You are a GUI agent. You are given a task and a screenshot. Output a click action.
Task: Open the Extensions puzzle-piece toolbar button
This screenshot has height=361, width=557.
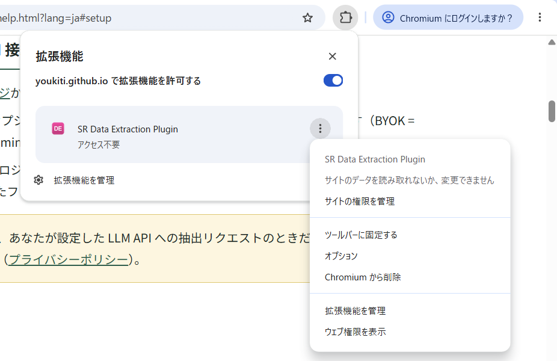[345, 17]
